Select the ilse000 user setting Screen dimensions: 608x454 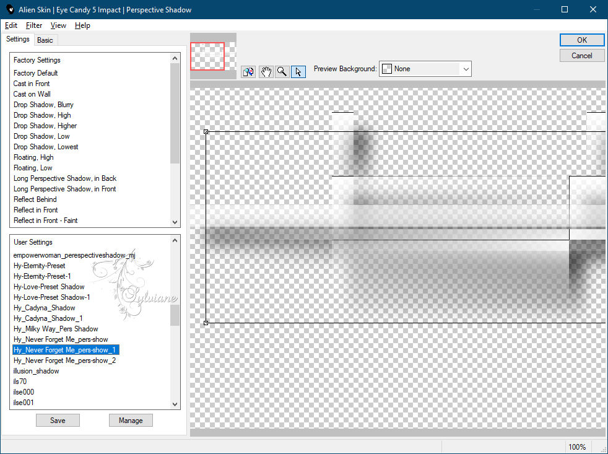pyautogui.click(x=24, y=392)
